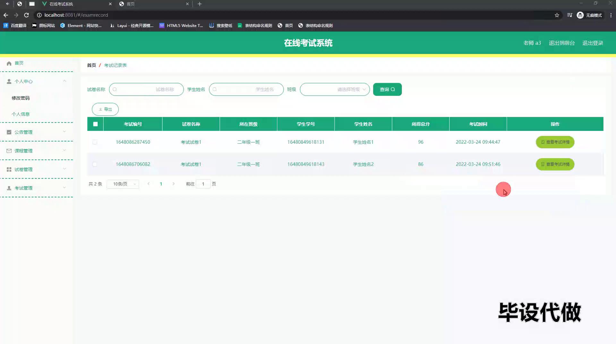The width and height of the screenshot is (616, 344).
Task: Open the 请选择班级 class dropdown
Action: [335, 90]
